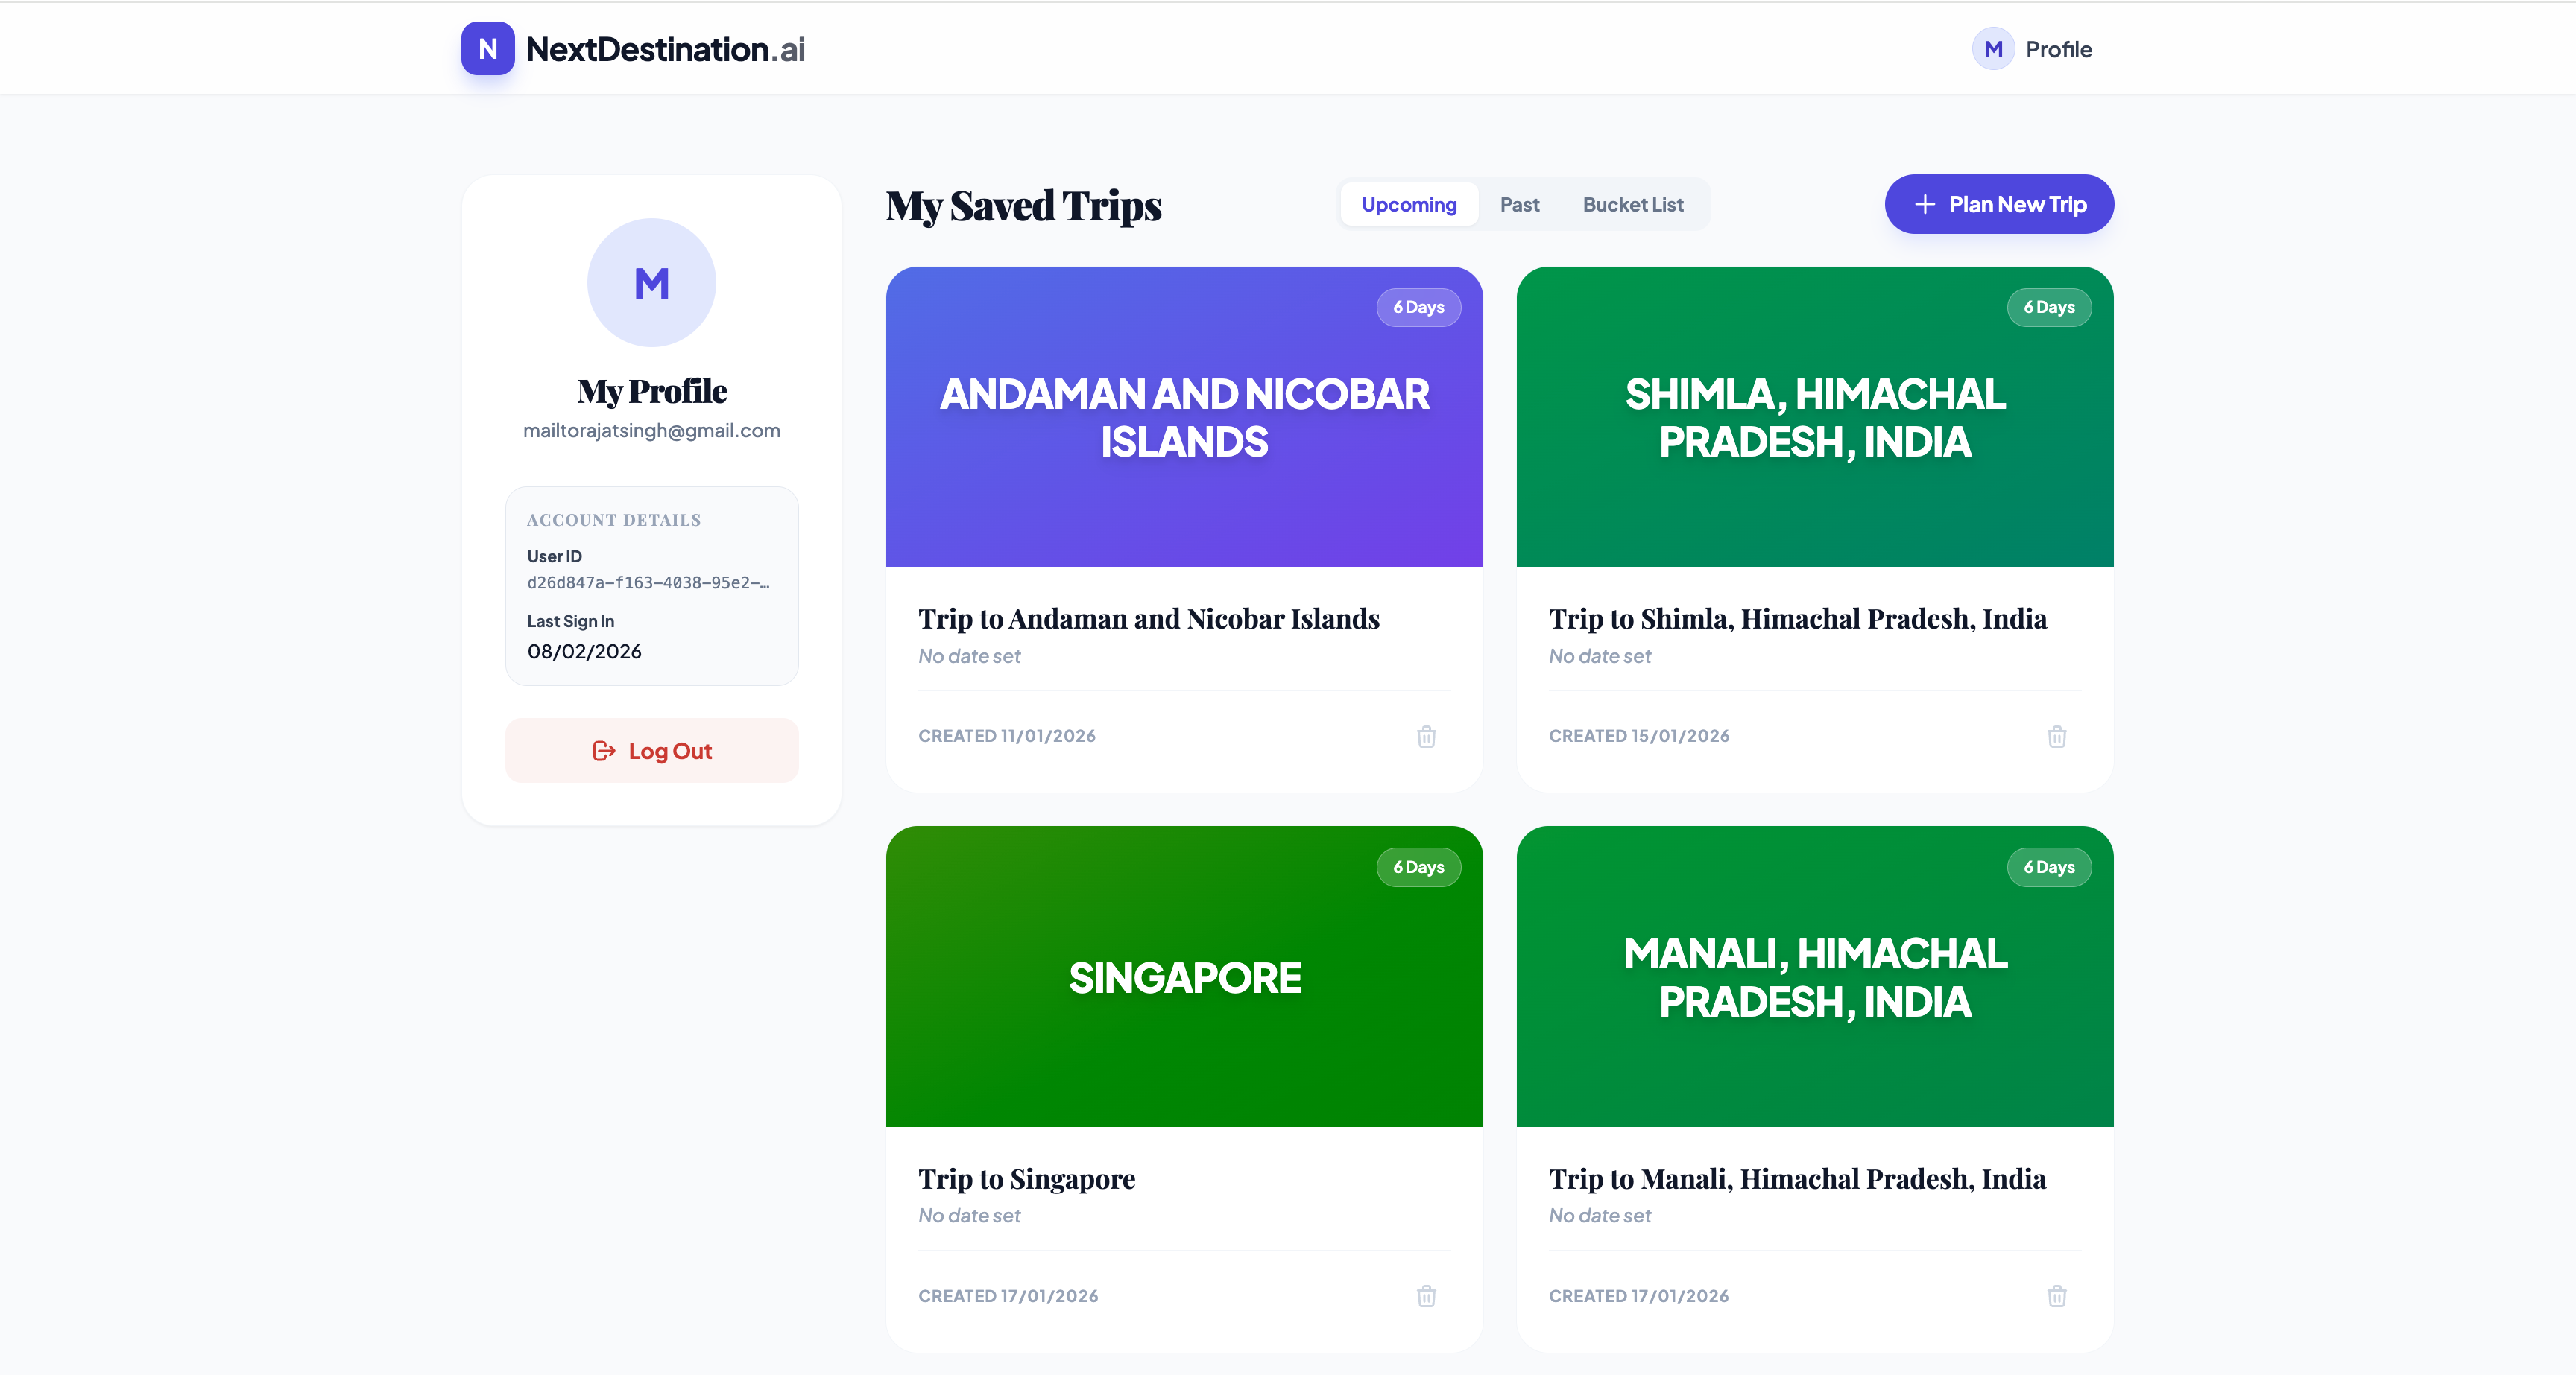The height and width of the screenshot is (1375, 2576).
Task: Open the Andaman and Nicobar Islands banner
Action: point(1184,416)
